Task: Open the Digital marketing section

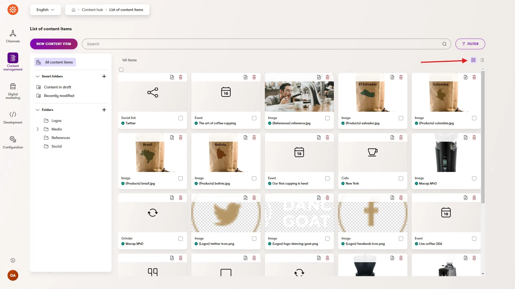Action: click(13, 91)
